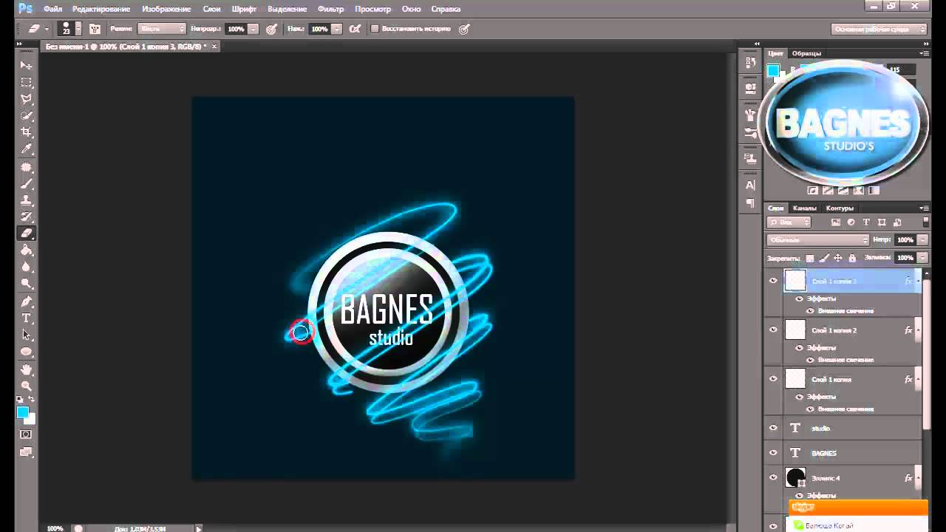
Task: Select the Hand tool
Action: pyautogui.click(x=27, y=369)
